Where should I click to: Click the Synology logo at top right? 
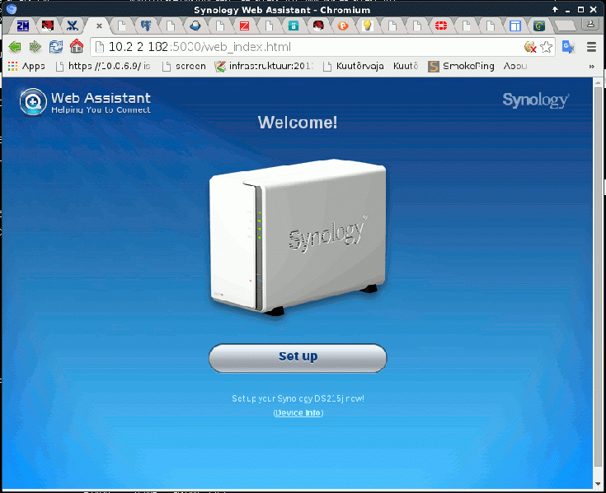pyautogui.click(x=536, y=100)
